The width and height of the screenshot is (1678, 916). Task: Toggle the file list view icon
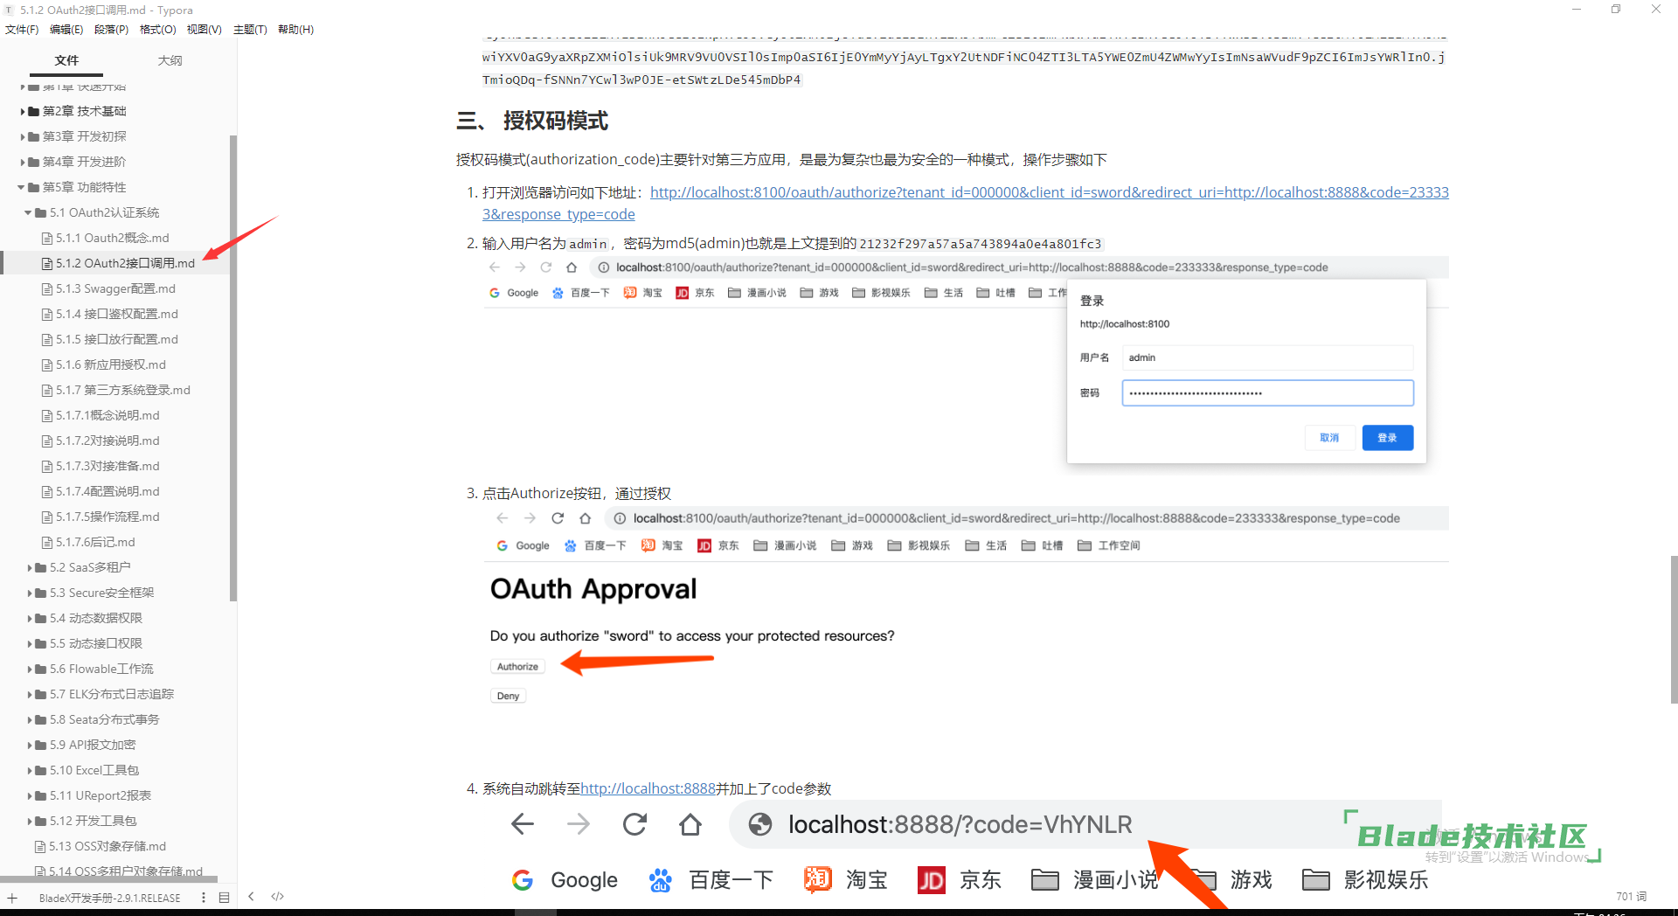224,898
